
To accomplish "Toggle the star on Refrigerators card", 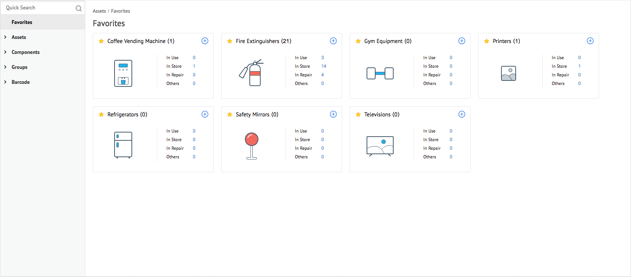I will click(x=101, y=115).
